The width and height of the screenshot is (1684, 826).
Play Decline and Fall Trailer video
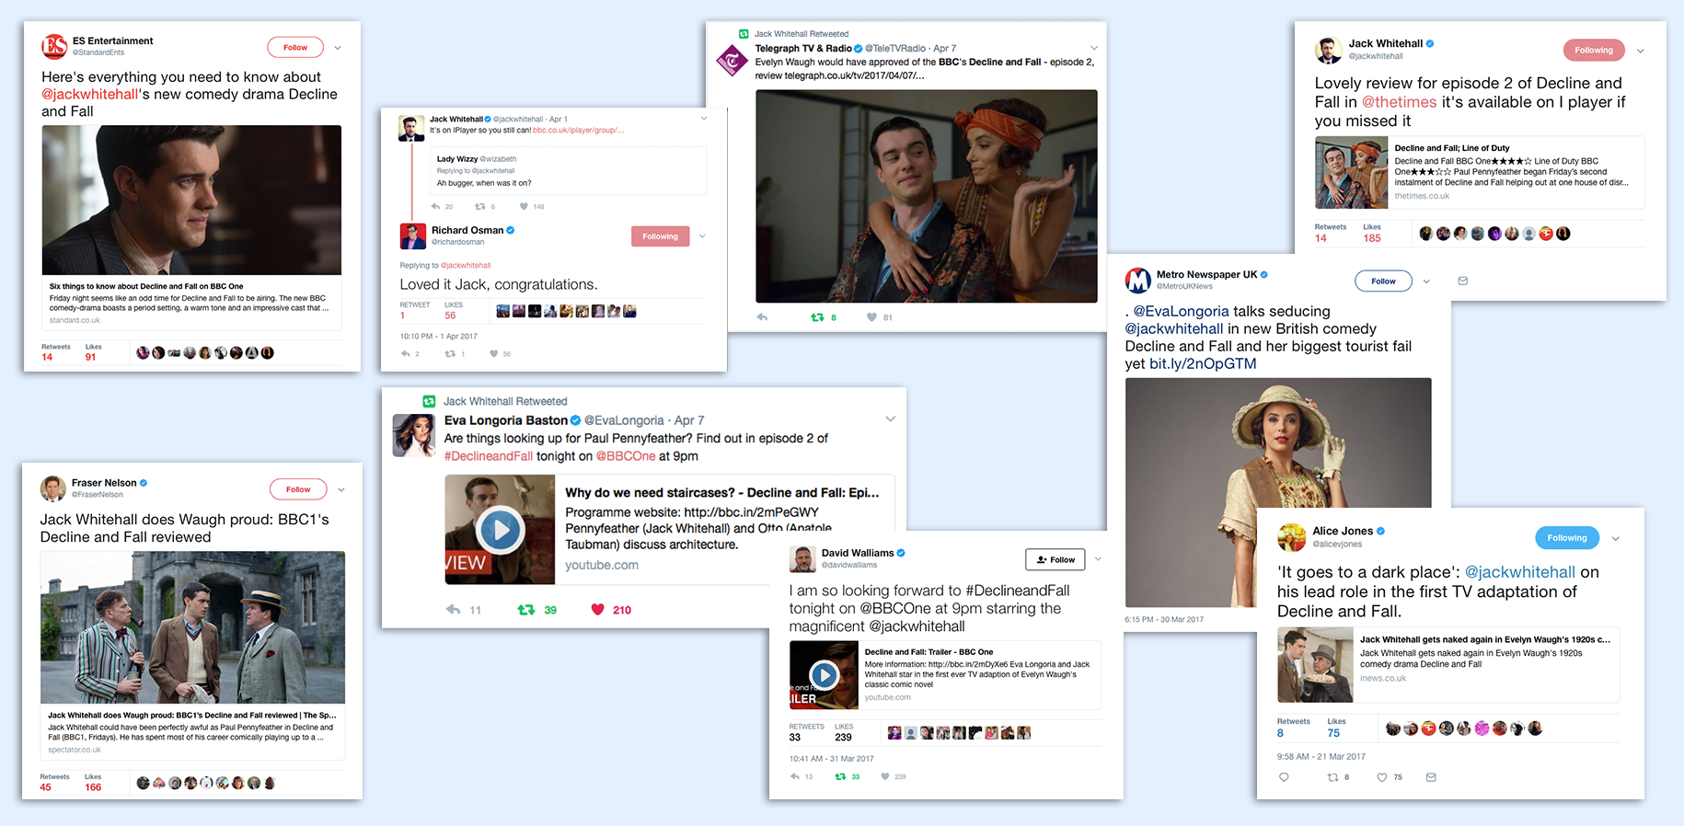pyautogui.click(x=824, y=675)
